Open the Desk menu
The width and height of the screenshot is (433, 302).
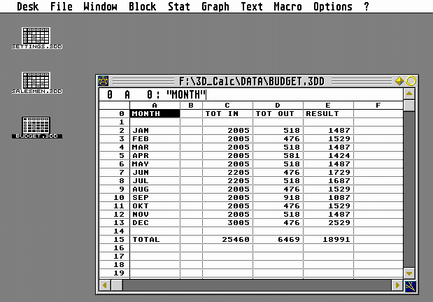(x=27, y=7)
